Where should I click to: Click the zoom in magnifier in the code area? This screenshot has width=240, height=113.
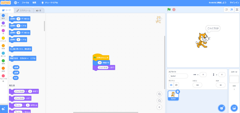click(159, 94)
